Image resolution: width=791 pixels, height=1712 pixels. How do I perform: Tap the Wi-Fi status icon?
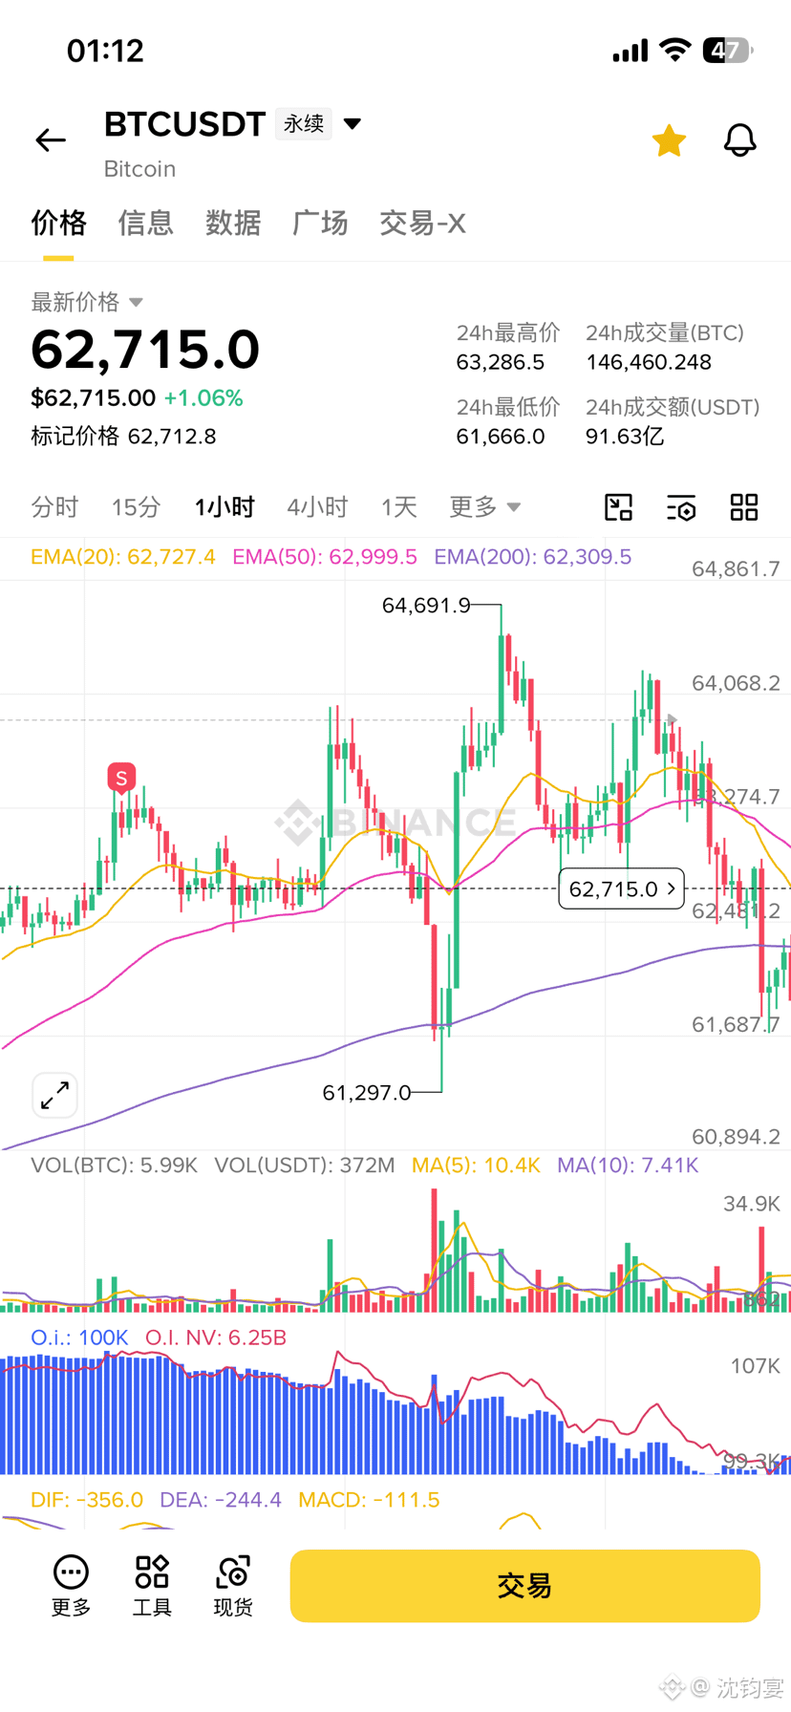675,50
